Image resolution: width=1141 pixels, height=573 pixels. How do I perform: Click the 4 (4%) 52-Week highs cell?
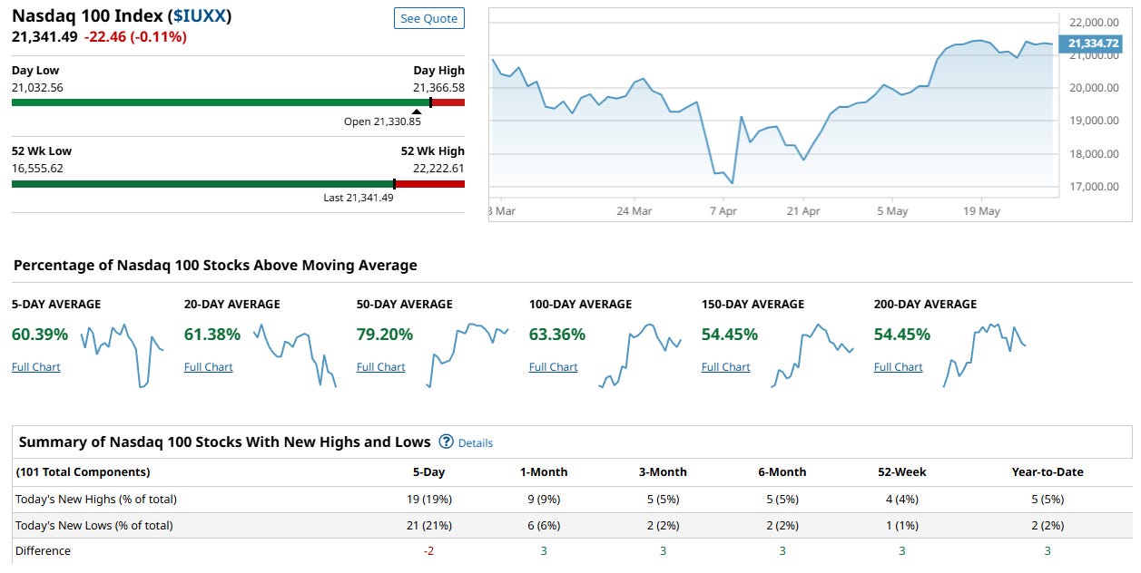pyautogui.click(x=901, y=500)
